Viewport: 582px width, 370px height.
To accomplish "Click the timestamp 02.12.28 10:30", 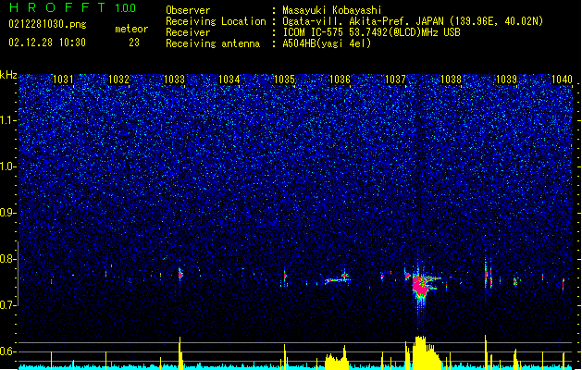I will [x=47, y=43].
